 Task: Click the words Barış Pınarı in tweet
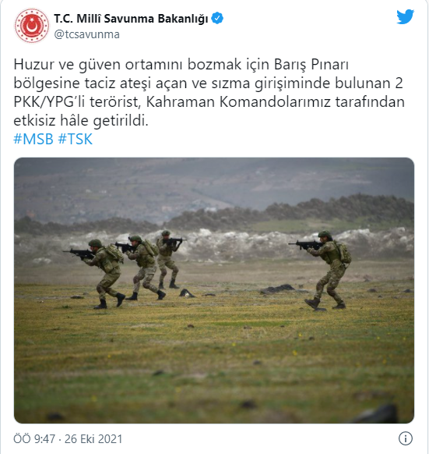(311, 64)
